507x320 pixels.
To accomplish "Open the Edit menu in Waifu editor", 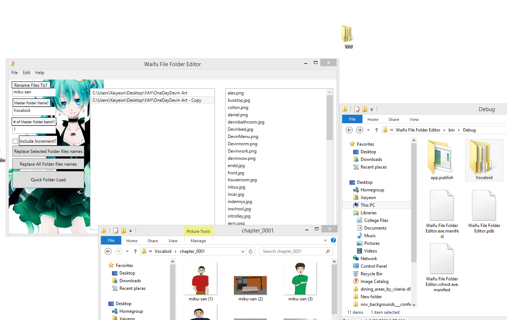I will pyautogui.click(x=27, y=73).
